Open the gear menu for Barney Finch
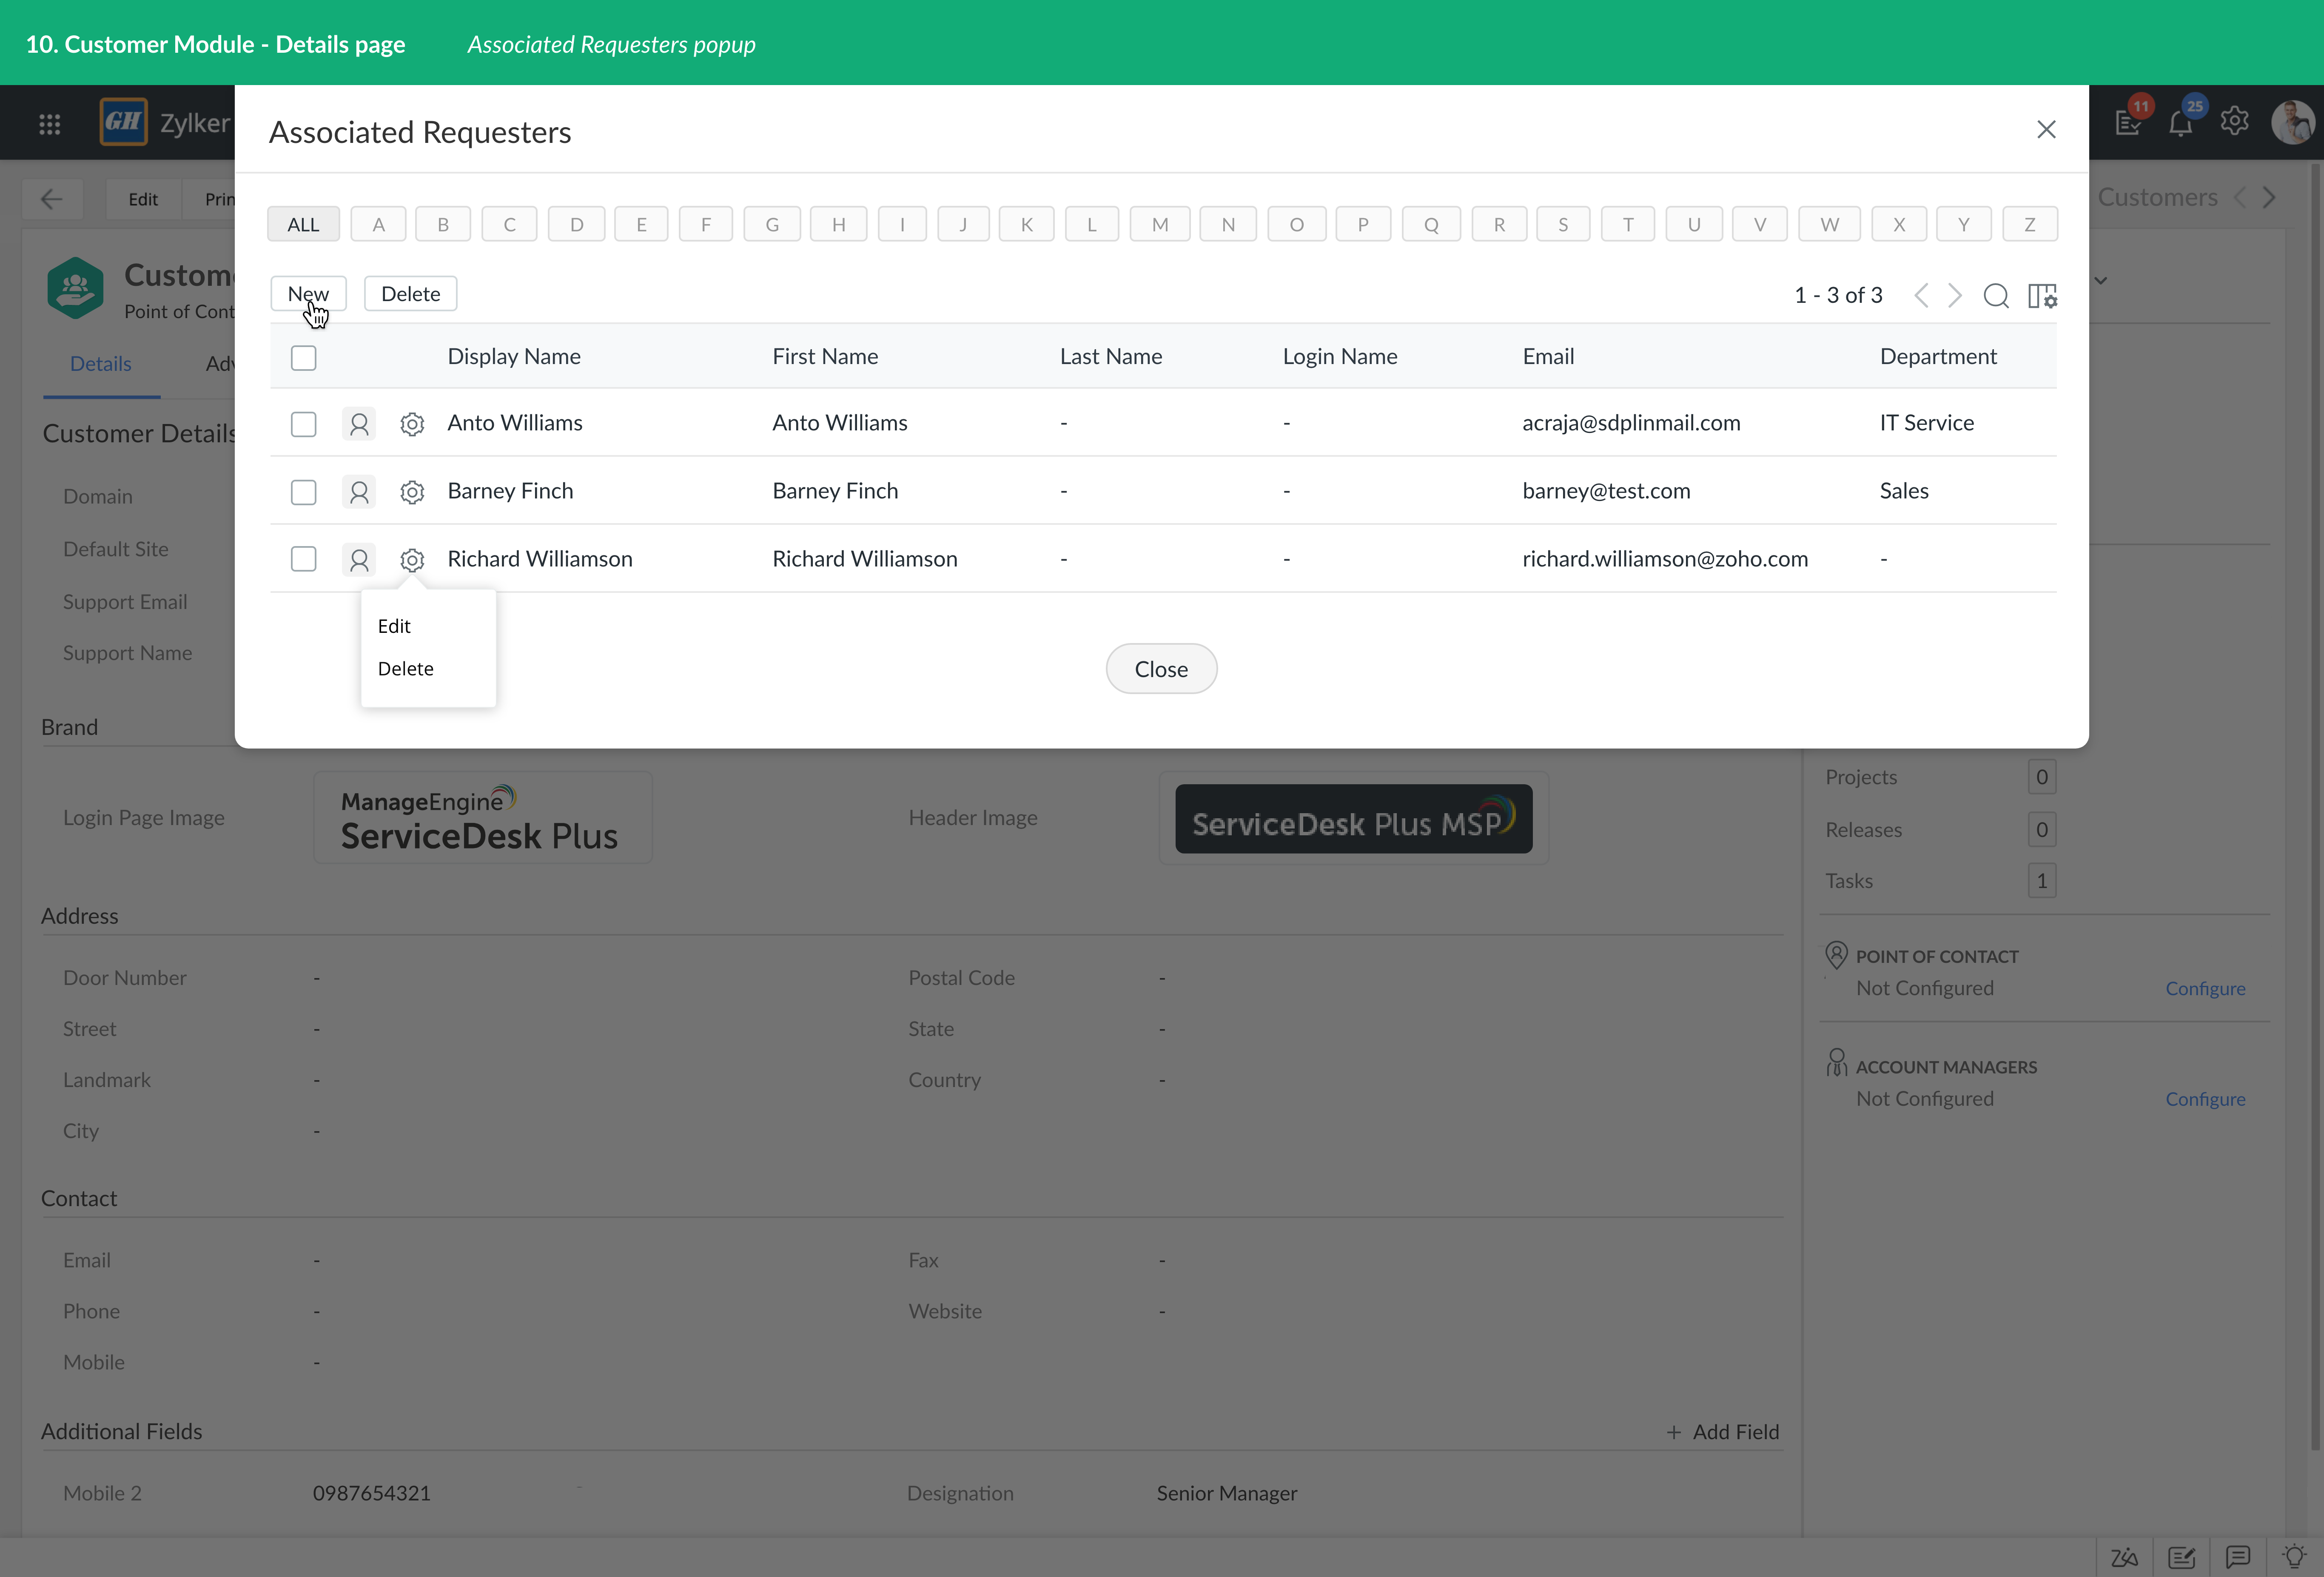 coord(412,492)
